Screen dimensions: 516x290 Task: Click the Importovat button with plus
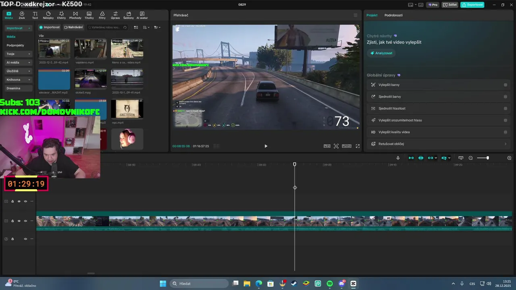point(49,27)
